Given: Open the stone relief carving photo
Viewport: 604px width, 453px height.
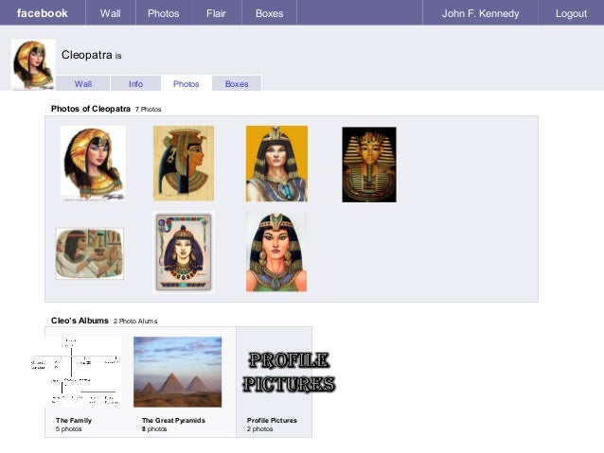Looking at the screenshot, I should [89, 253].
